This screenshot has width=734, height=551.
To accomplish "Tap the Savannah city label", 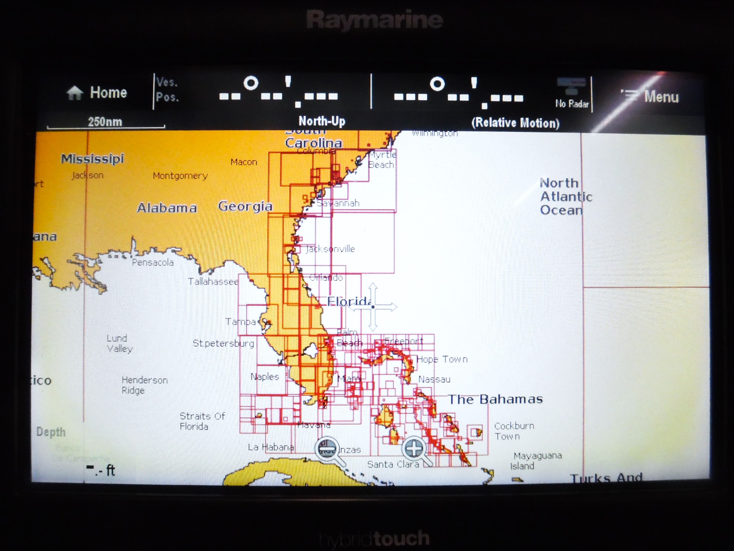I will click(338, 203).
